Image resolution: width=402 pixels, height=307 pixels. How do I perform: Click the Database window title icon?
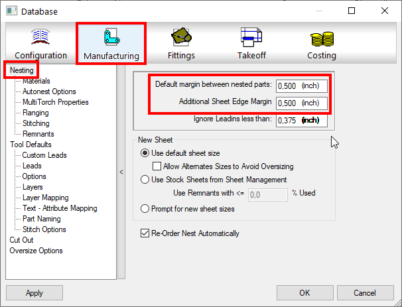pos(11,11)
